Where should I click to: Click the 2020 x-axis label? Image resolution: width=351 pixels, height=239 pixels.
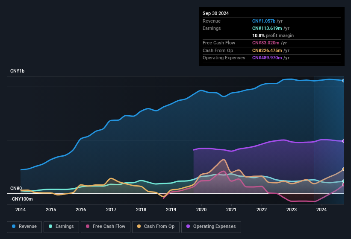pos(201,210)
